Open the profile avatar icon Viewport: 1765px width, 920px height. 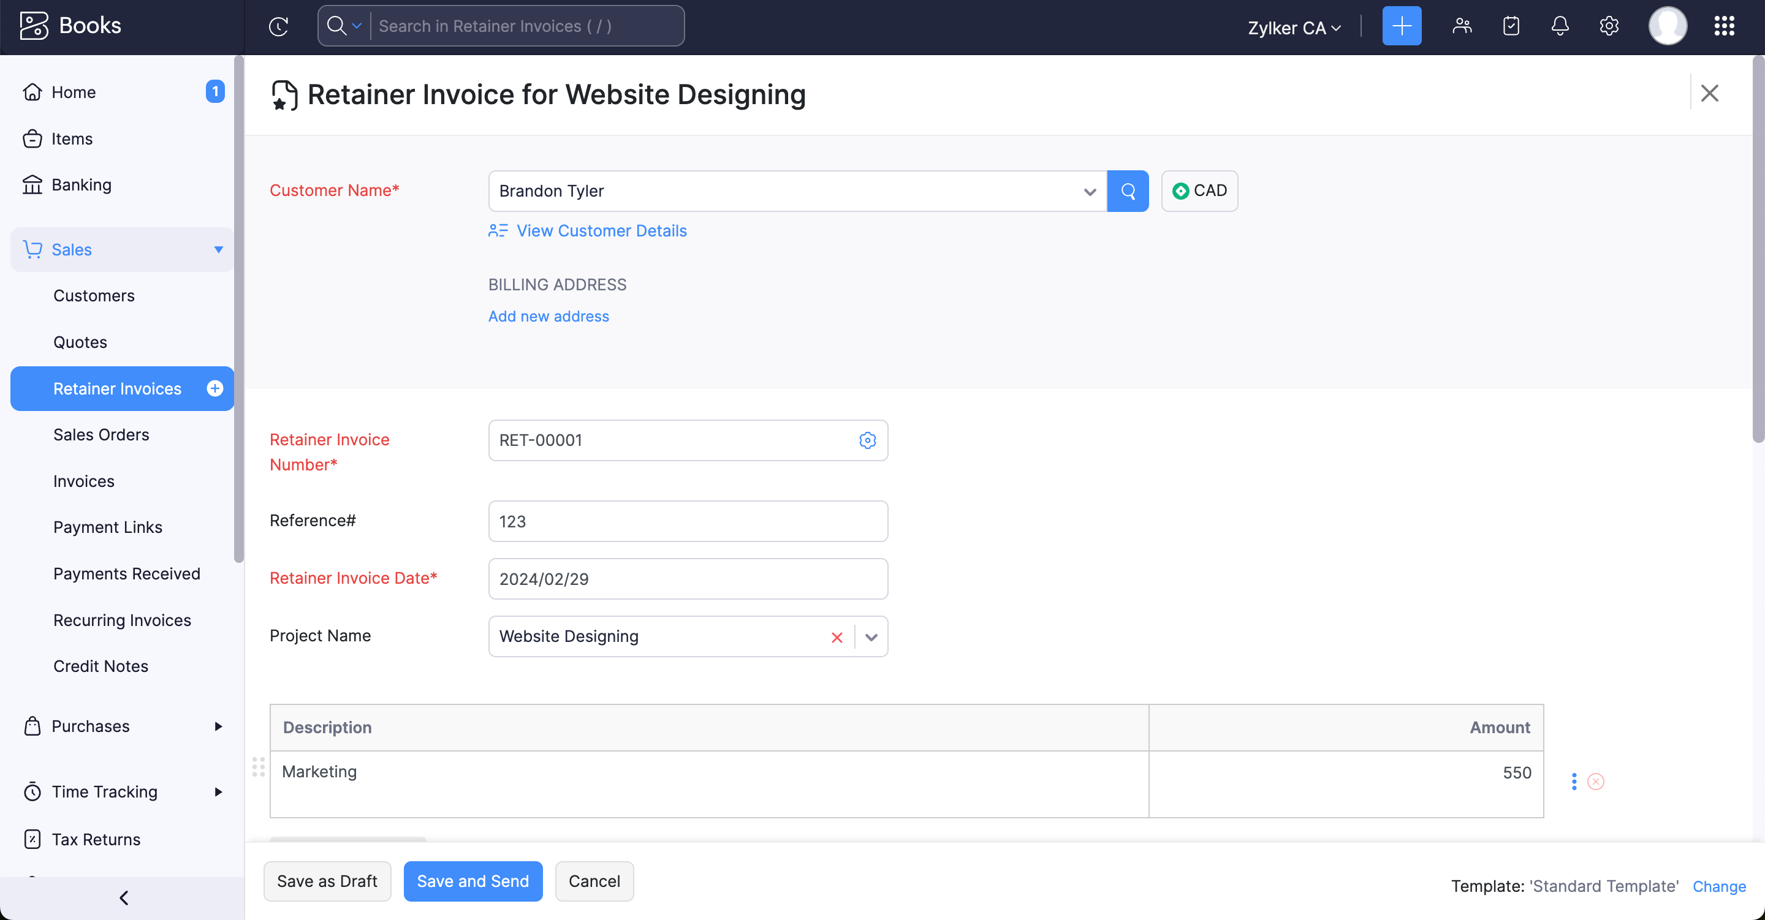1667,26
